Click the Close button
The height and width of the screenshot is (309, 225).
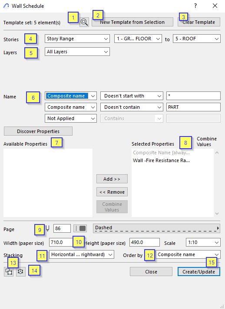coord(151,272)
